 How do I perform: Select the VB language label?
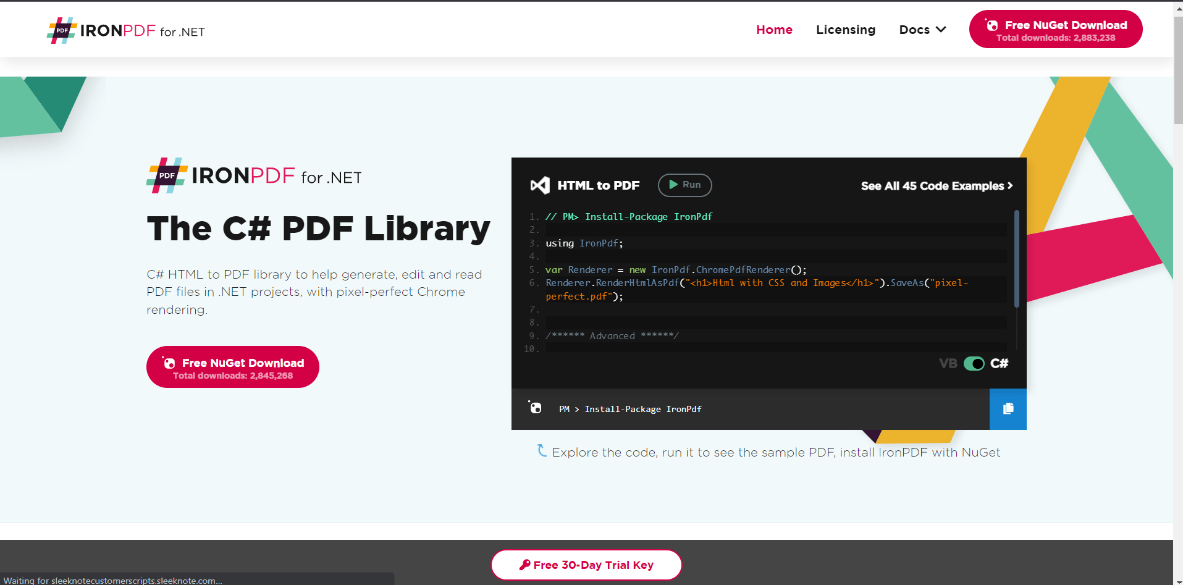pos(948,363)
